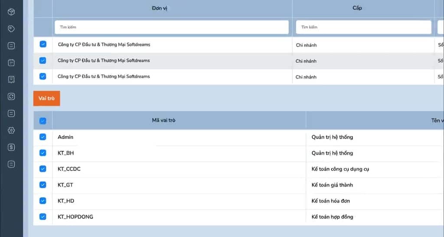Click the Kế toán hóa đơn cell

pos(330,201)
